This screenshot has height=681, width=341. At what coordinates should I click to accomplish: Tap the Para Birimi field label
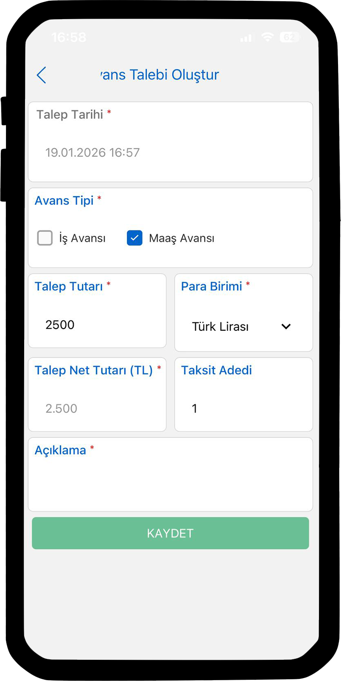211,287
